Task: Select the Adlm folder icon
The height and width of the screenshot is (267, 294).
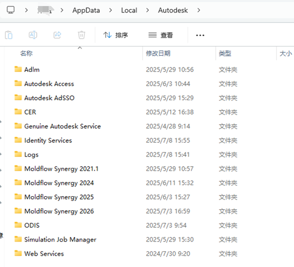Action: pos(18,69)
